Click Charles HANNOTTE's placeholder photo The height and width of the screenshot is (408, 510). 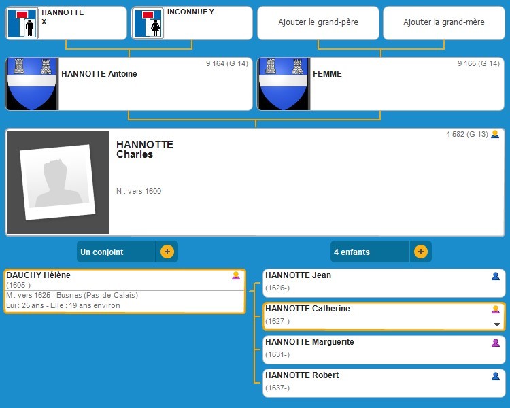[58, 182]
